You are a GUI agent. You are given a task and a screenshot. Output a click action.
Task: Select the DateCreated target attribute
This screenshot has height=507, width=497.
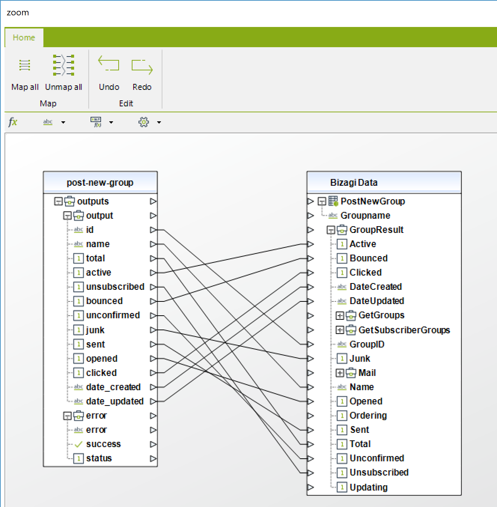tap(376, 287)
